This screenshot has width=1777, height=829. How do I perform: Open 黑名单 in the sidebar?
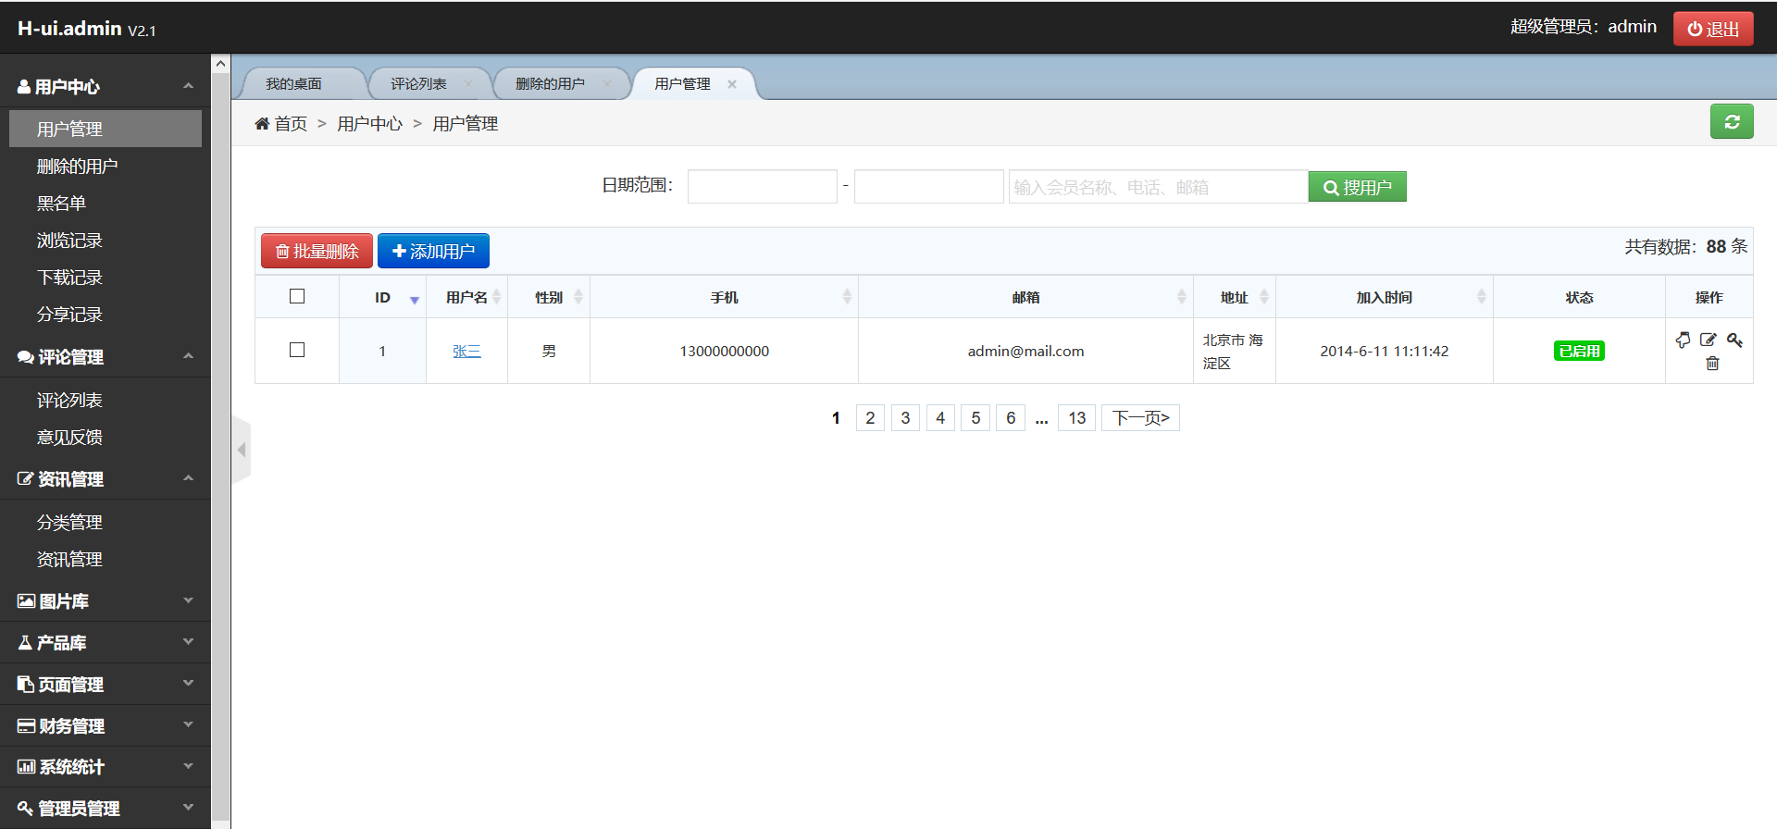point(106,204)
